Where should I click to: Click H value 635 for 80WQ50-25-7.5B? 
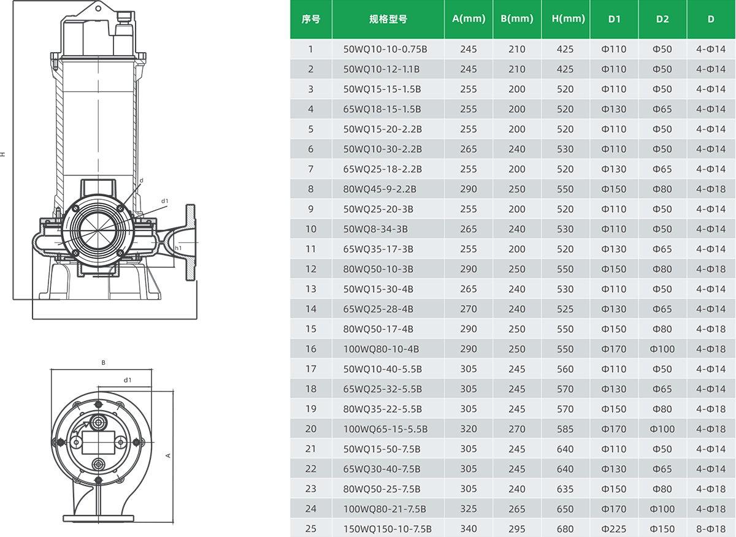point(565,489)
